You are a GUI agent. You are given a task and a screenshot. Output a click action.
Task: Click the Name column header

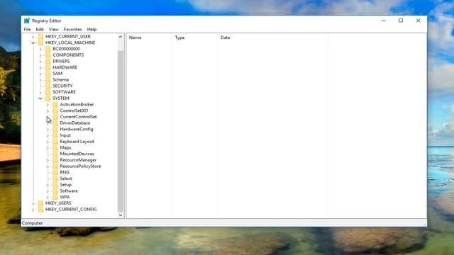point(150,38)
